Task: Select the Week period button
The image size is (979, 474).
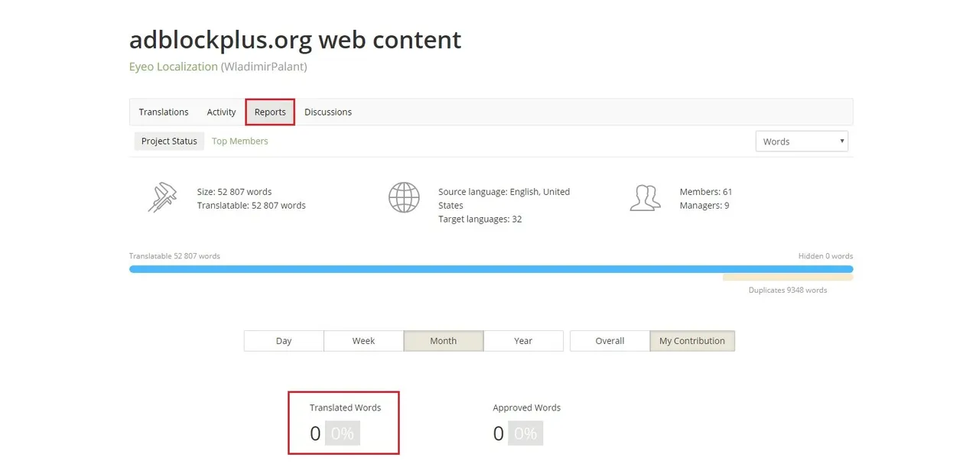Action: pos(363,341)
